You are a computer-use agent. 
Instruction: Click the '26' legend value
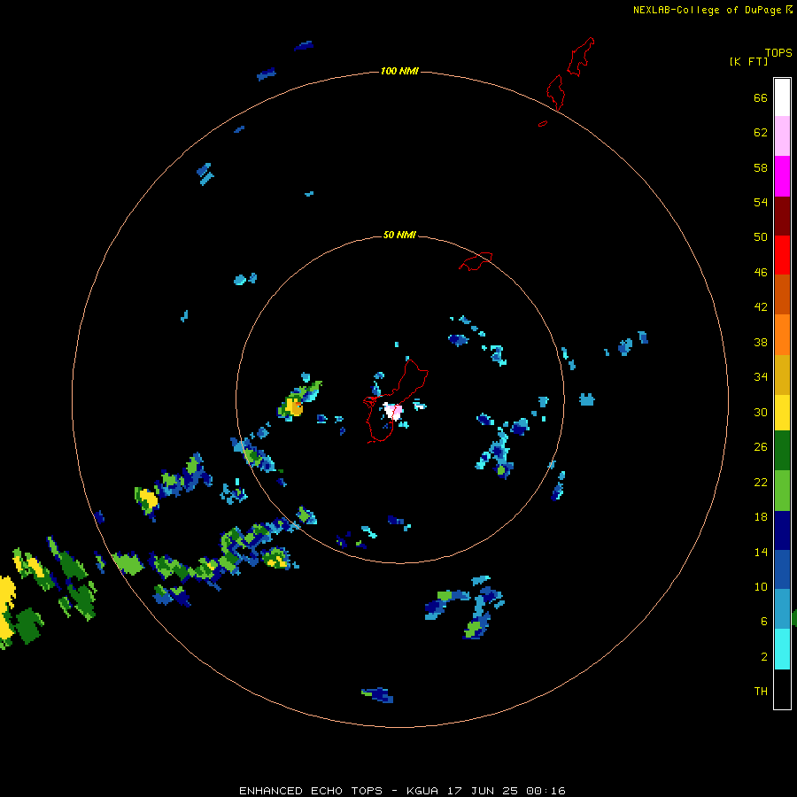click(761, 447)
